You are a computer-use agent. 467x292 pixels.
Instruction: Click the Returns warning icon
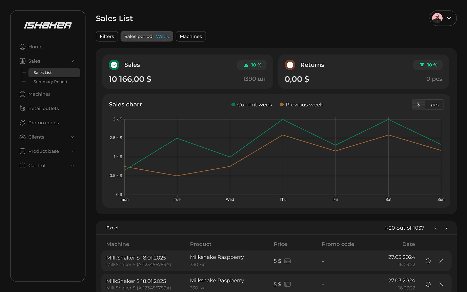(x=290, y=65)
